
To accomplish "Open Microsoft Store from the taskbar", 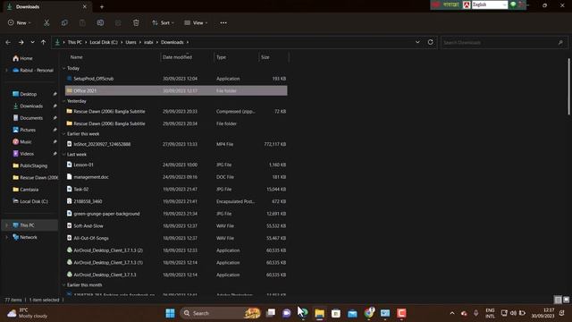I will click(x=336, y=313).
